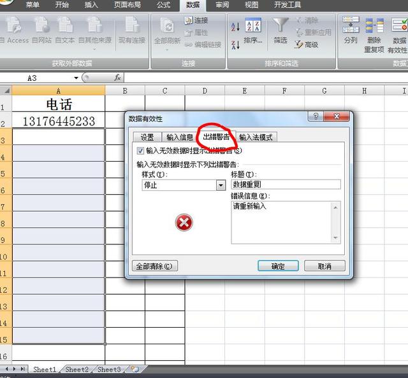Toggle 输入无效数据时显示出错警告 checkbox
This screenshot has height=378, width=408.
140,151
